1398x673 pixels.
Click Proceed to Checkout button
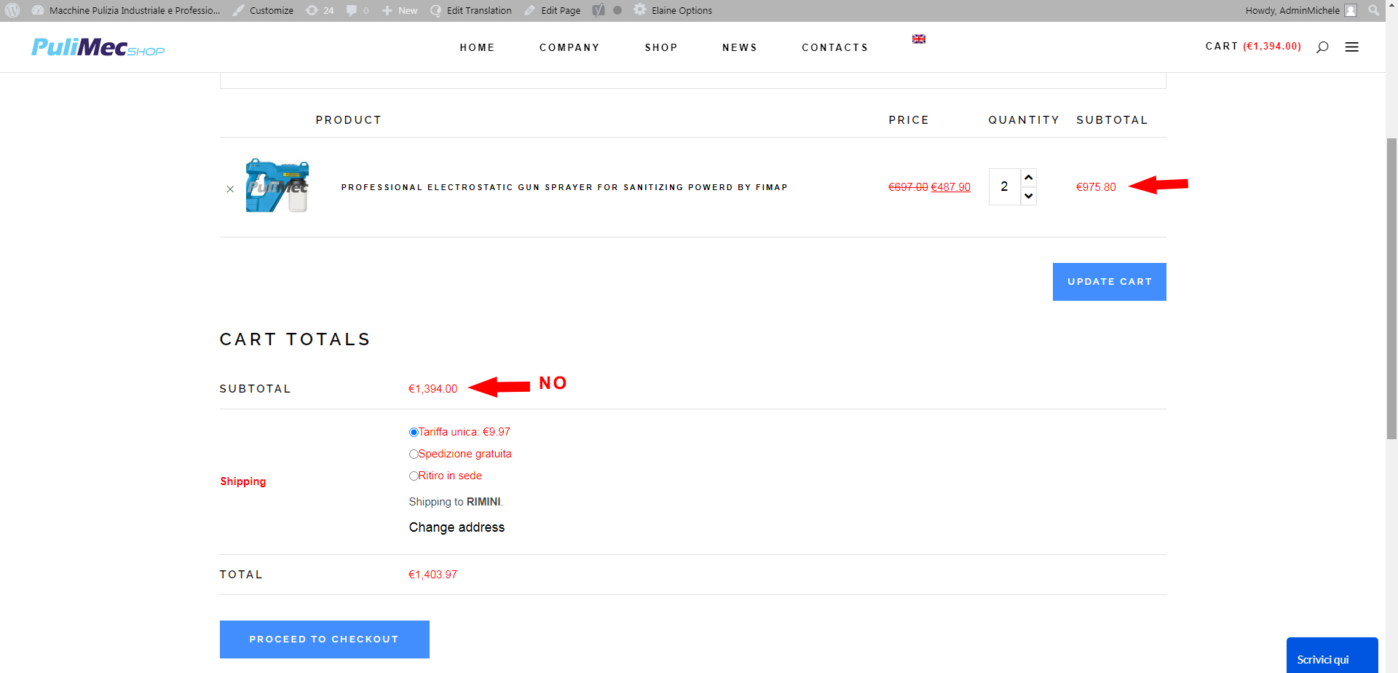(324, 639)
